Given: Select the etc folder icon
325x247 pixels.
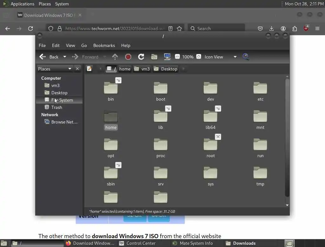Looking at the screenshot, I should 260,88.
